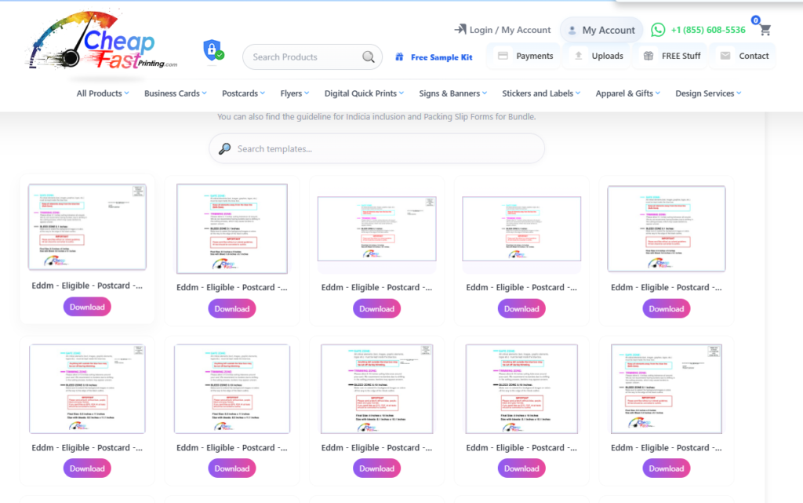Click the Login / My Account link
Viewport: 803px width, 503px height.
point(510,30)
